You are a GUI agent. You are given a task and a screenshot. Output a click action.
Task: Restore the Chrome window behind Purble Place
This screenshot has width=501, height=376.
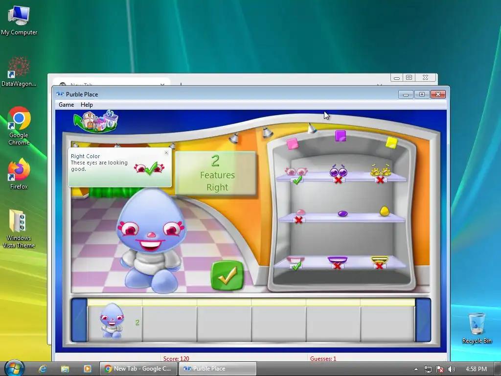point(409,77)
